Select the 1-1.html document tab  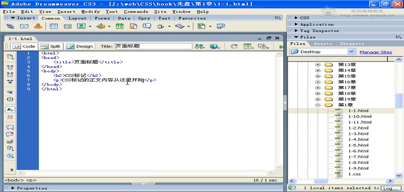tap(20, 39)
